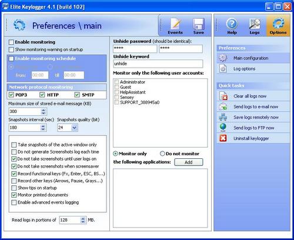The width and height of the screenshot is (294, 240).
Task: Check the SUPPORT_388945a0 user account
Action: (x=116, y=102)
